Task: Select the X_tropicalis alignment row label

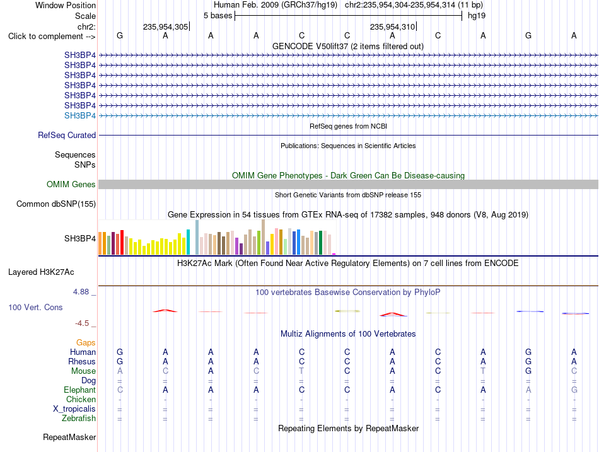Action: [x=74, y=409]
